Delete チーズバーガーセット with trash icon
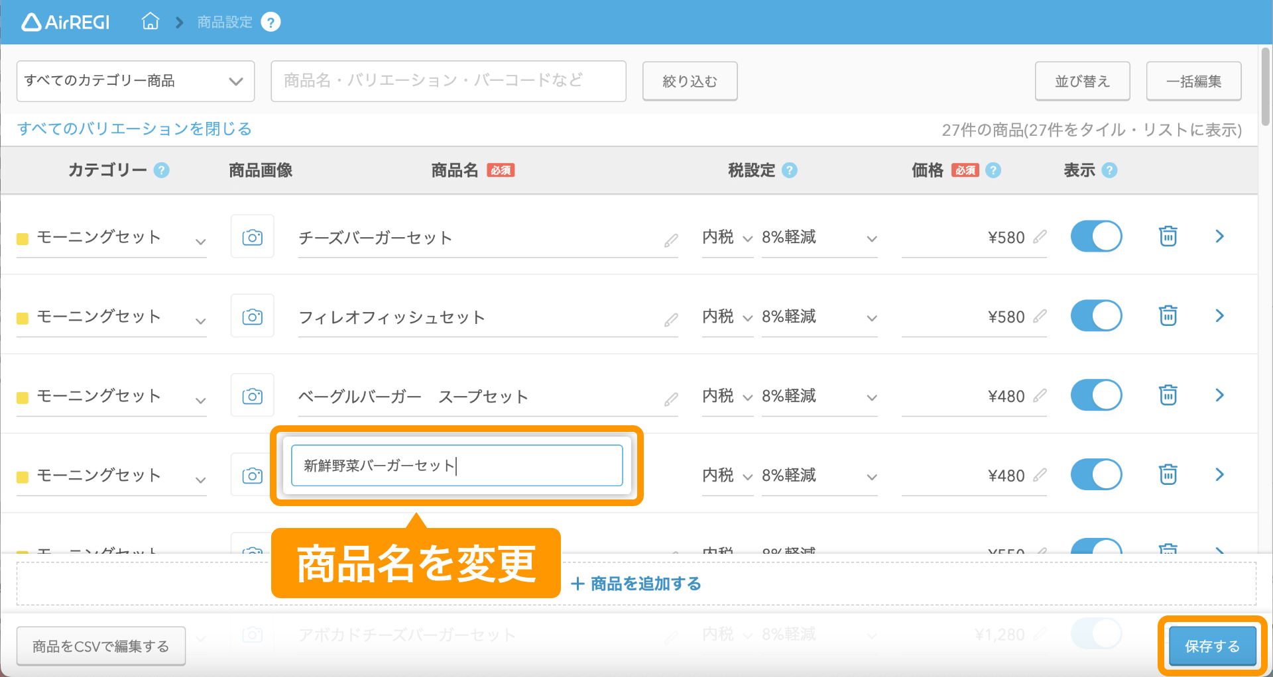 pos(1168,236)
